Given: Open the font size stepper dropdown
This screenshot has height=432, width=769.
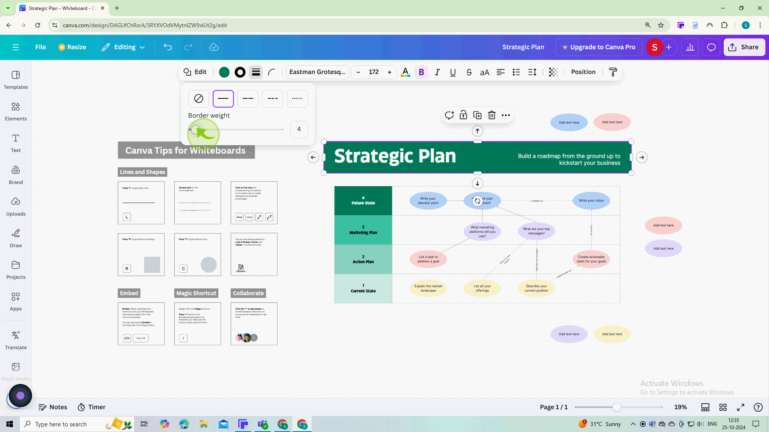Looking at the screenshot, I should (374, 72).
